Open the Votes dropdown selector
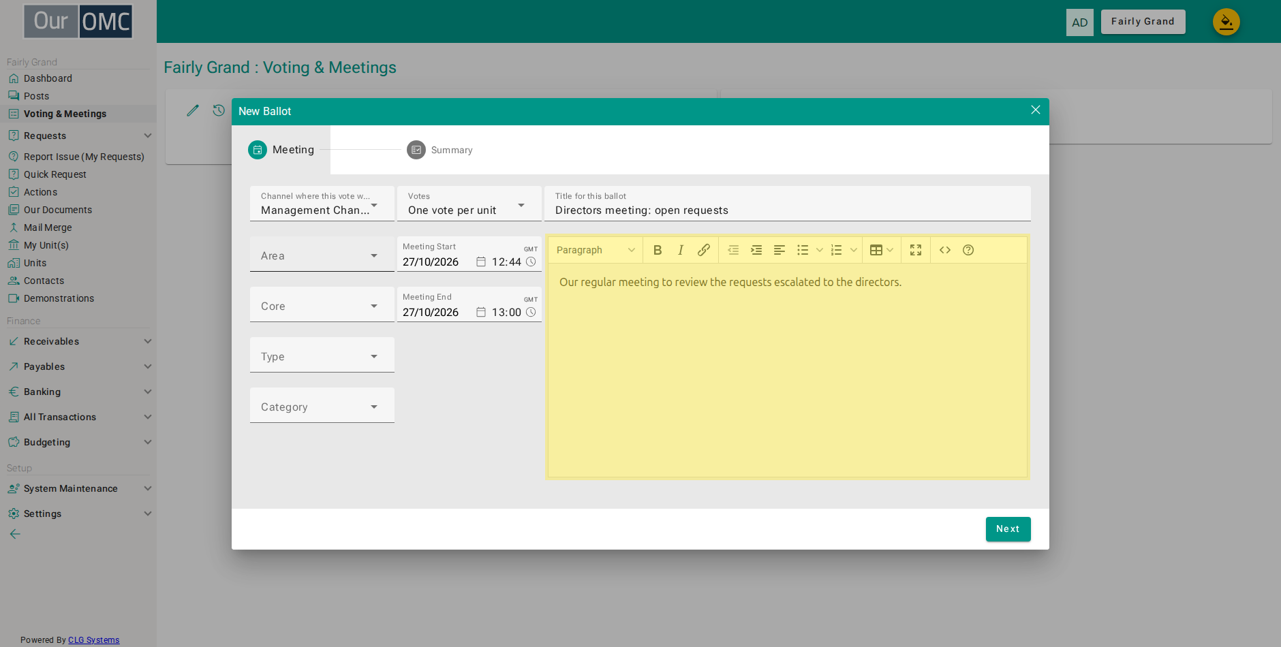This screenshot has height=647, width=1281. click(469, 204)
